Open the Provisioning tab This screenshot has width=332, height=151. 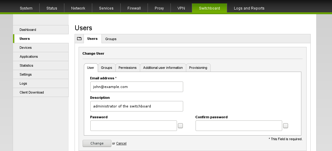198,68
